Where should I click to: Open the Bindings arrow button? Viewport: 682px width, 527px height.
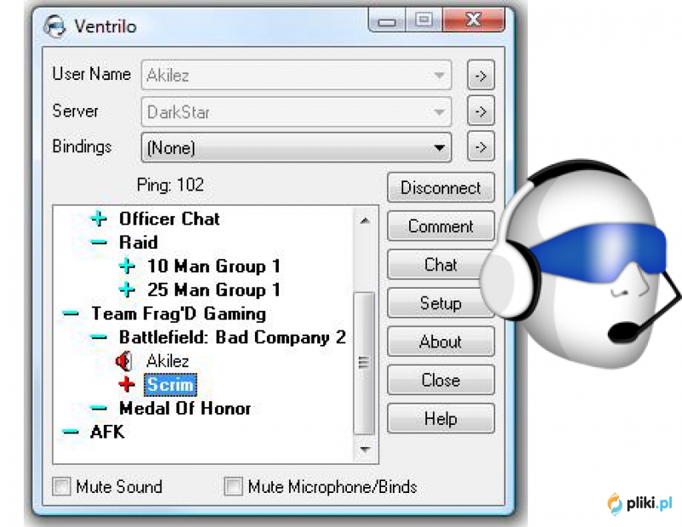point(481,146)
